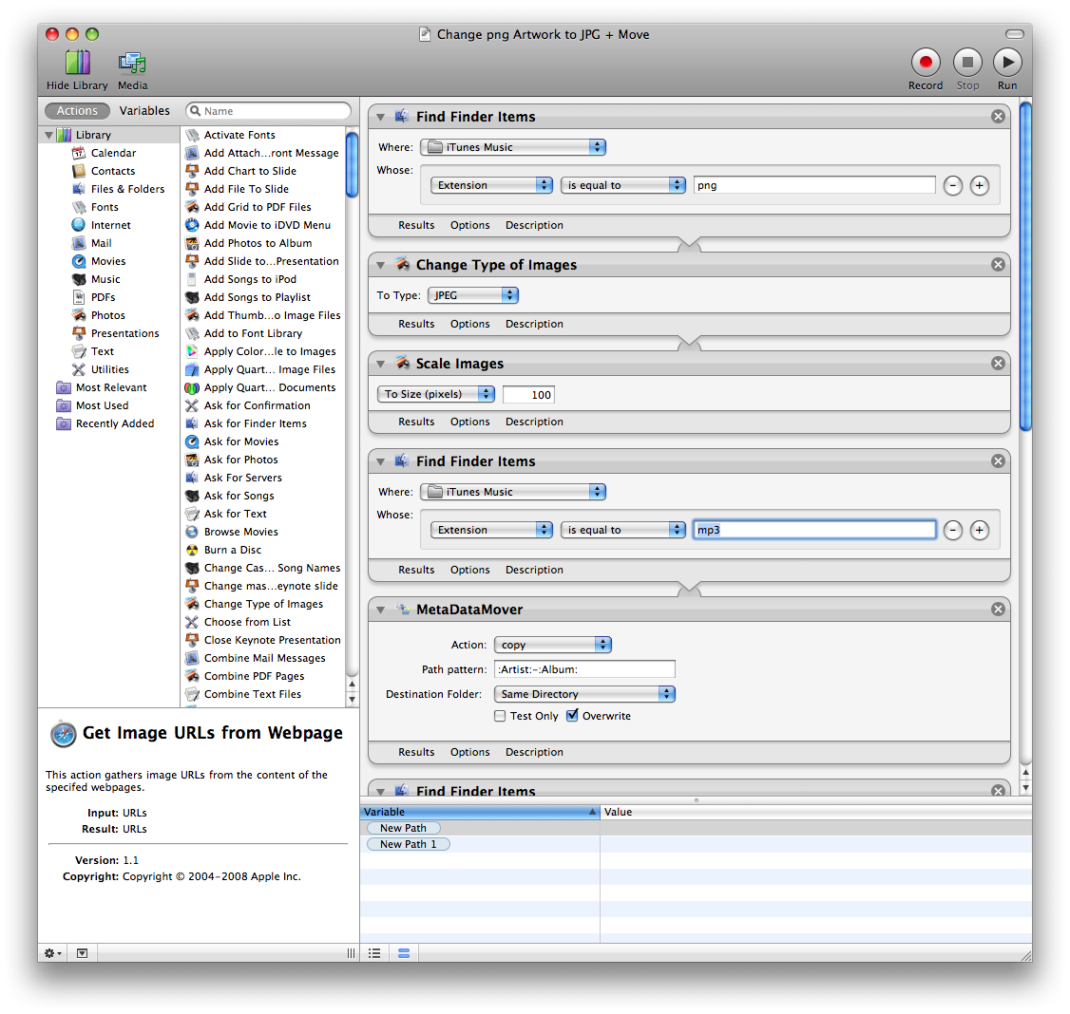1070x1014 pixels.
Task: Collapse the Library tree triangle
Action: coord(49,135)
